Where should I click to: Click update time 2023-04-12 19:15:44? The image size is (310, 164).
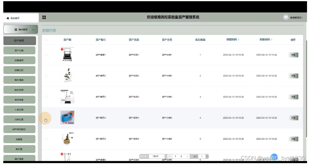click(x=267, y=55)
